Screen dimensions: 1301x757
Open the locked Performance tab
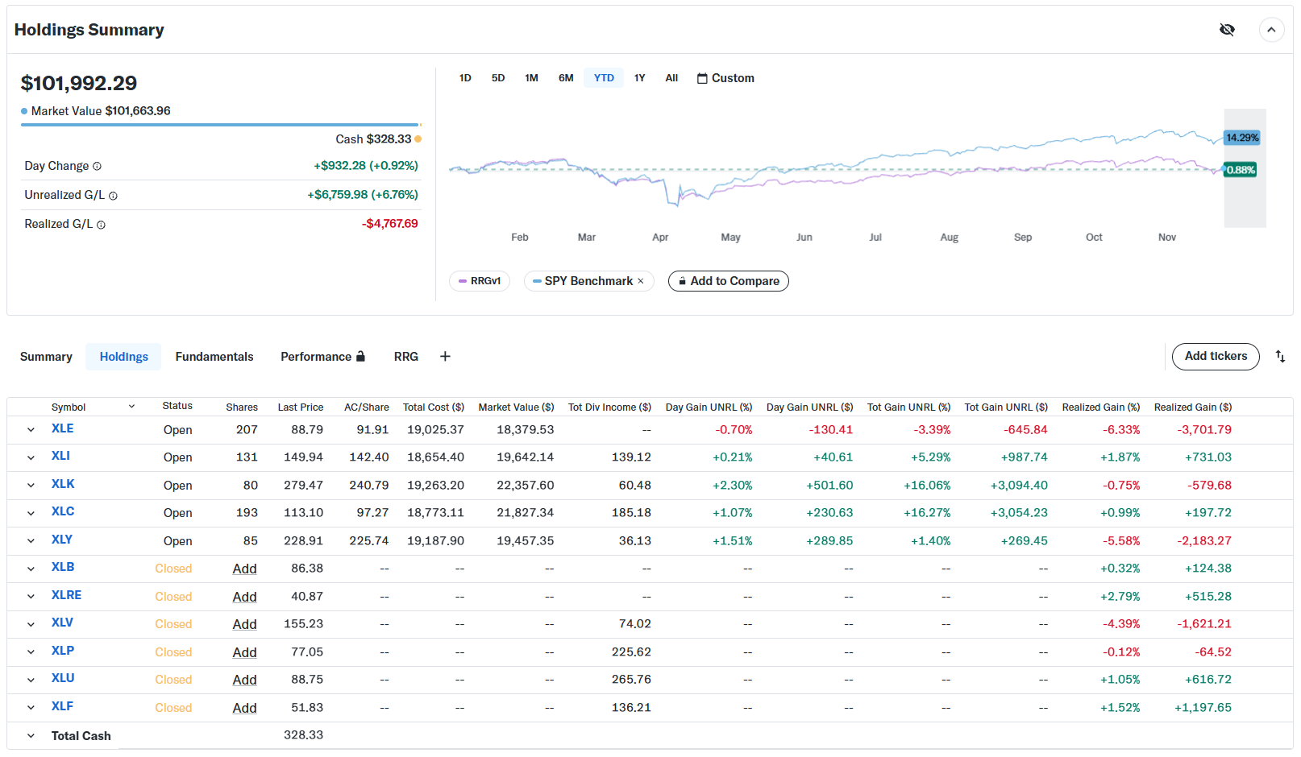[322, 357]
